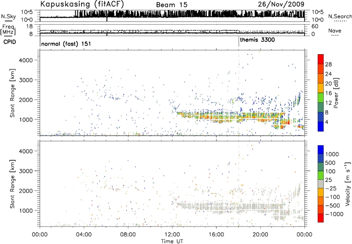Click the 4 label on Power colorbar
The width and height of the screenshot is (352, 244).
pos(327,122)
